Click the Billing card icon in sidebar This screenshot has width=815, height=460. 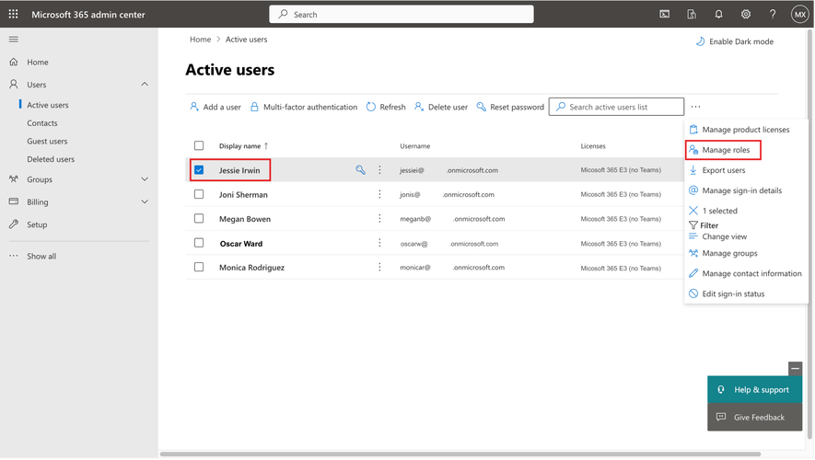pyautogui.click(x=14, y=201)
